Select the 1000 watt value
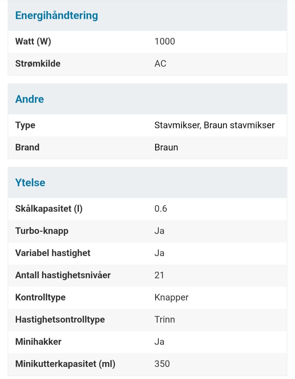 click(x=165, y=41)
